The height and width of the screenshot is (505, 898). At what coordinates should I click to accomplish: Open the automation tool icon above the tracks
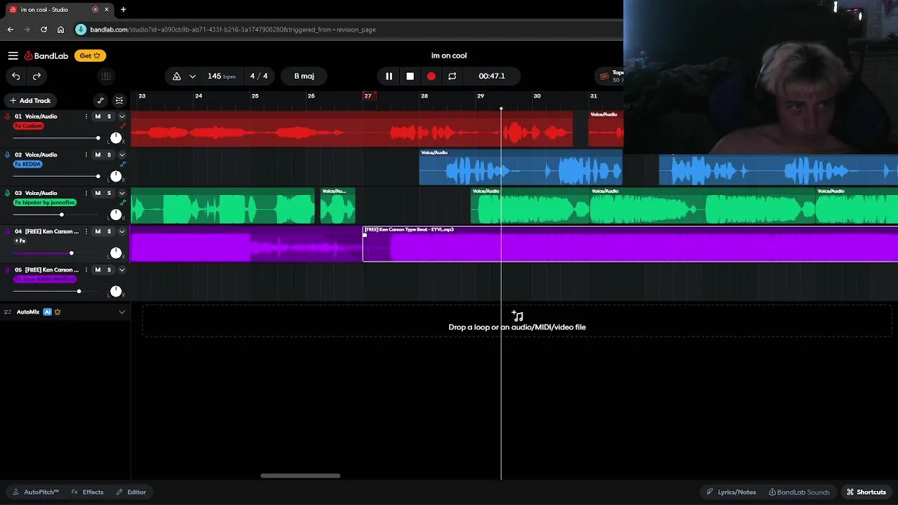coord(100,100)
